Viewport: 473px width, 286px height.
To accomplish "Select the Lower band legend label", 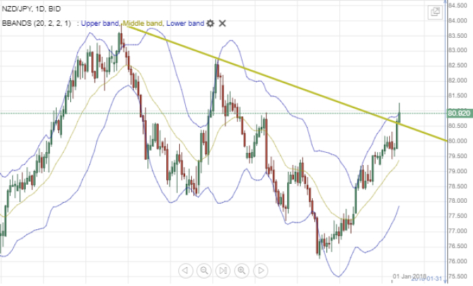I will click(185, 23).
